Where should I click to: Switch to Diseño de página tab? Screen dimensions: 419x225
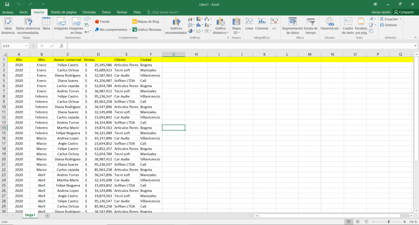coord(63,12)
